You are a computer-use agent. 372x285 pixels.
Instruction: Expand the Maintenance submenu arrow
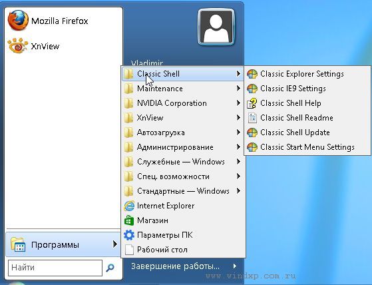[238, 89]
